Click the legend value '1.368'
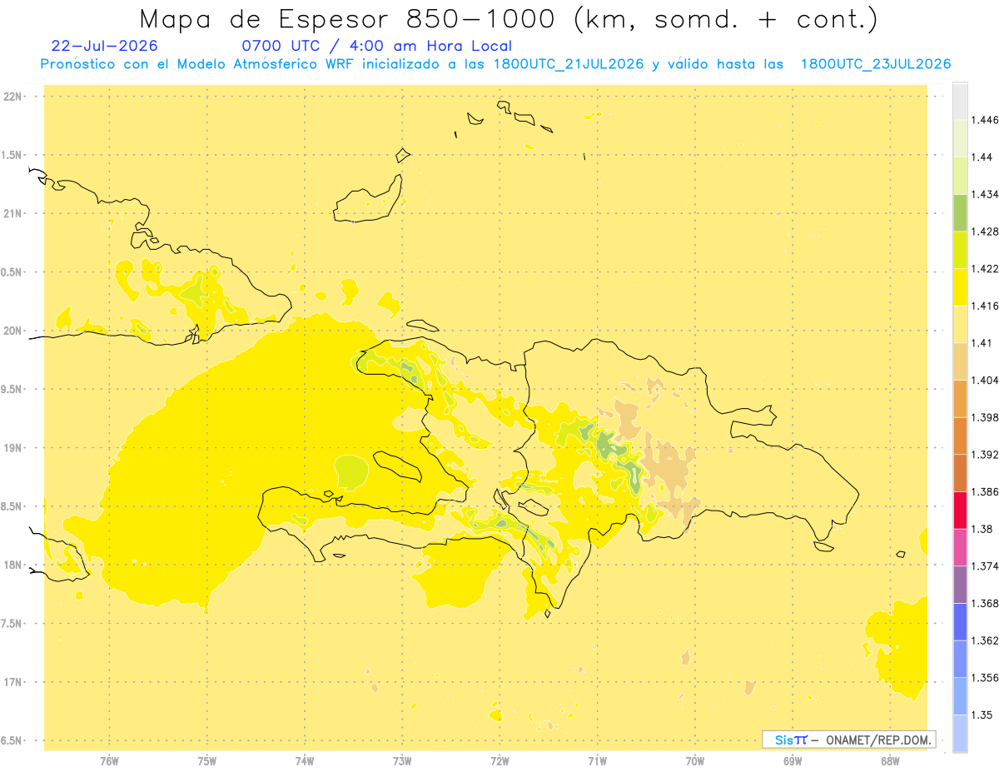This screenshot has height=772, width=999. (987, 603)
